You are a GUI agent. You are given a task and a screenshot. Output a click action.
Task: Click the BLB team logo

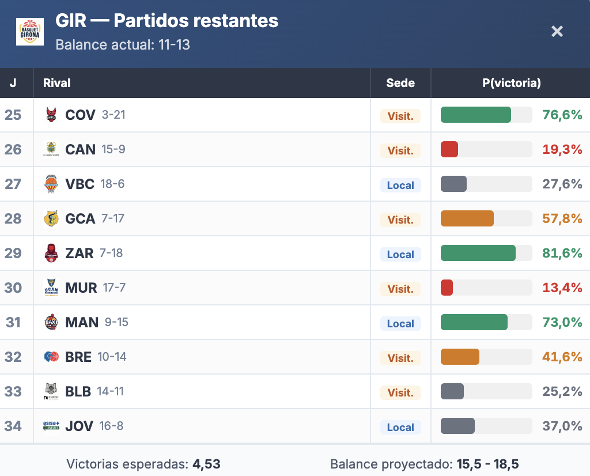[x=51, y=391]
